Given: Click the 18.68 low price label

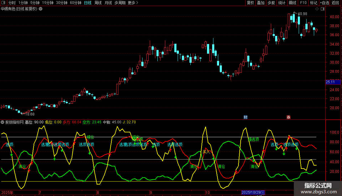Looking at the screenshot, I should pyautogui.click(x=30, y=114).
